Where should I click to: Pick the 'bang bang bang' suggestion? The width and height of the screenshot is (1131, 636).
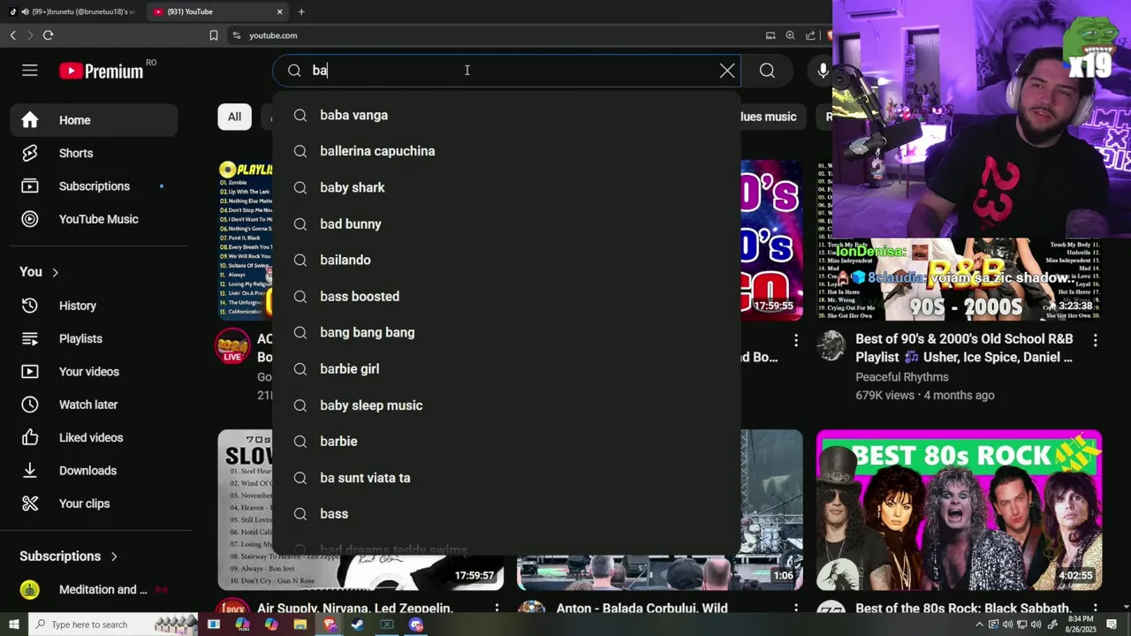506,332
